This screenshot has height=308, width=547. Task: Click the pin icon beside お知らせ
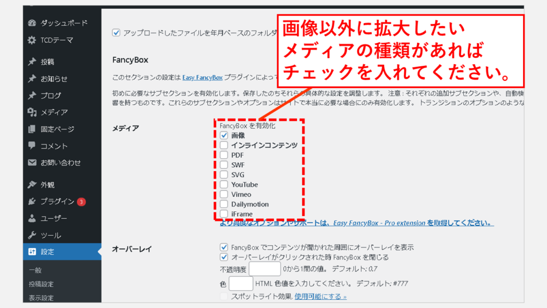pos(32,79)
